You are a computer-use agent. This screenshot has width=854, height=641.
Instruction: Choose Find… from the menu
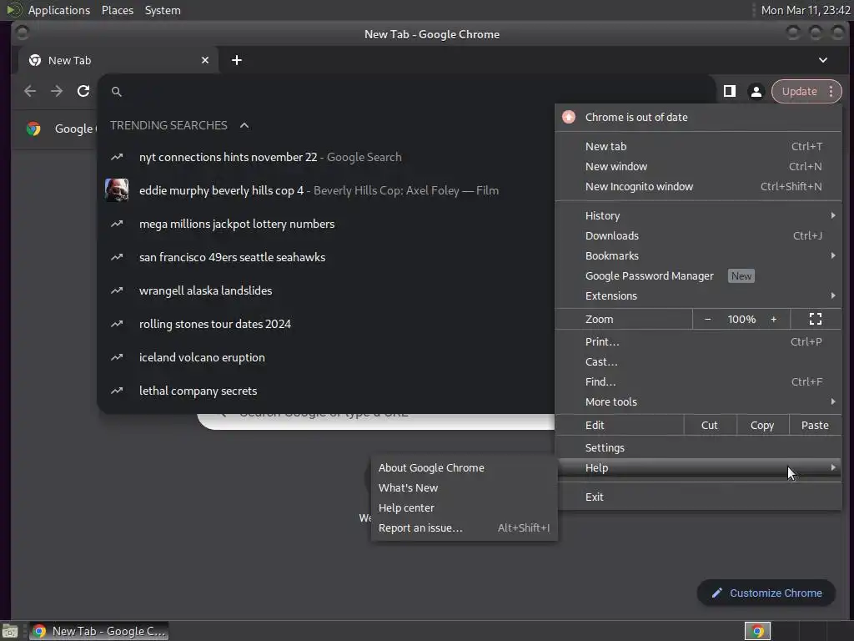click(698, 382)
